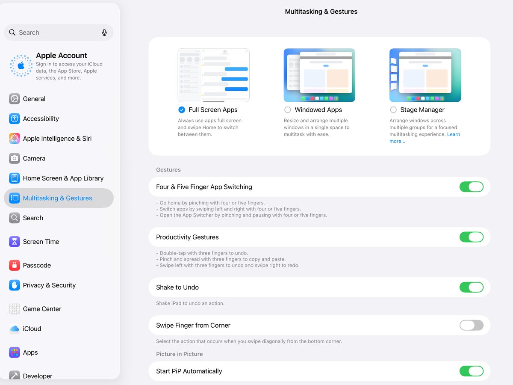Disable Four & Five Finger App Switching
The width and height of the screenshot is (513, 385).
(x=472, y=187)
